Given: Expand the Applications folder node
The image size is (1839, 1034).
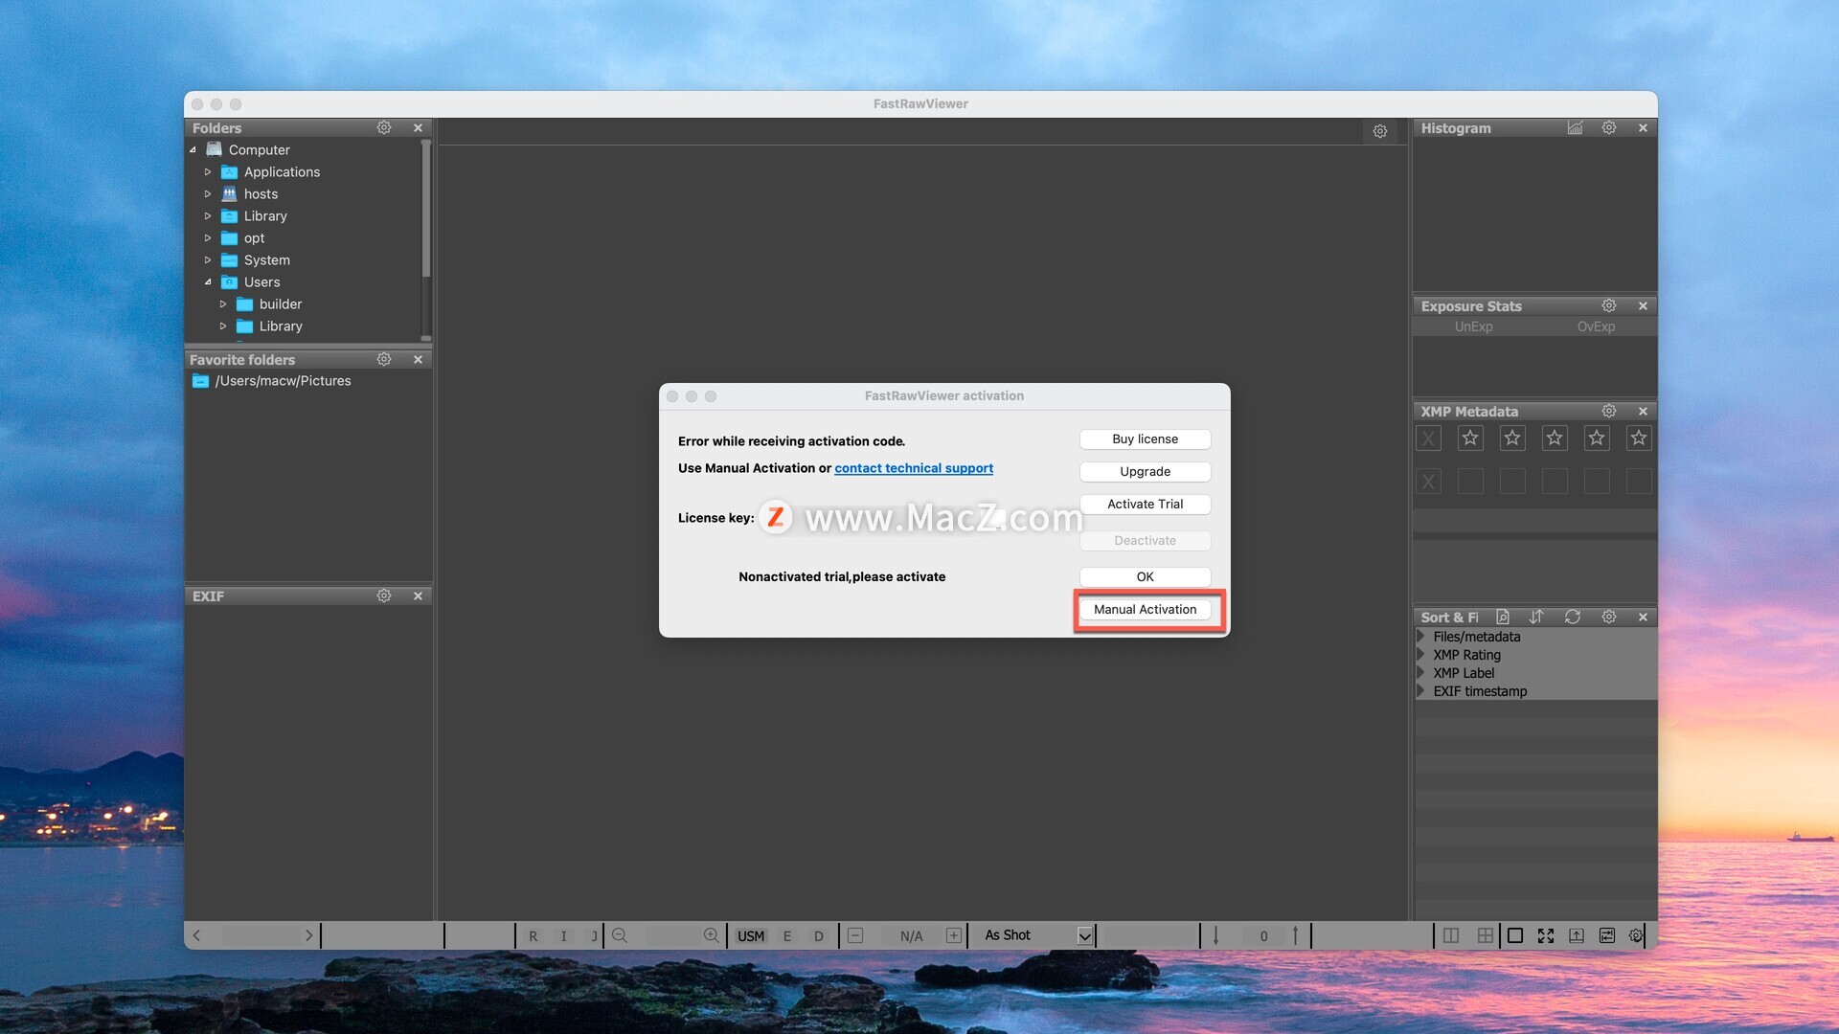Looking at the screenshot, I should click(x=208, y=172).
